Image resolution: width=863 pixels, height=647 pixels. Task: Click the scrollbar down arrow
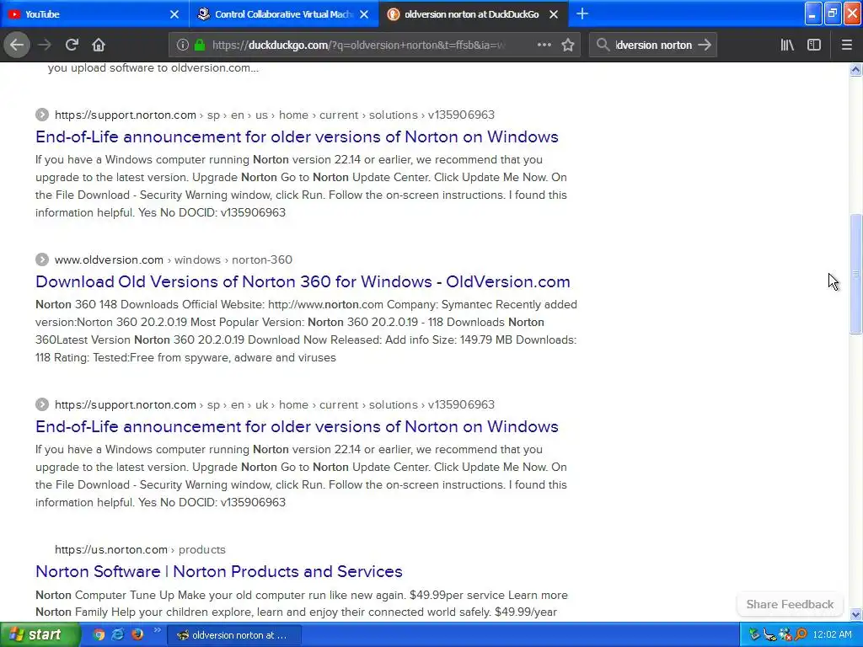[855, 614]
